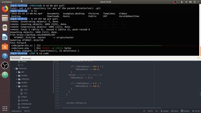The height and width of the screenshot is (113, 201).
Task: Click v7.cc file icon
Action: [22, 90]
